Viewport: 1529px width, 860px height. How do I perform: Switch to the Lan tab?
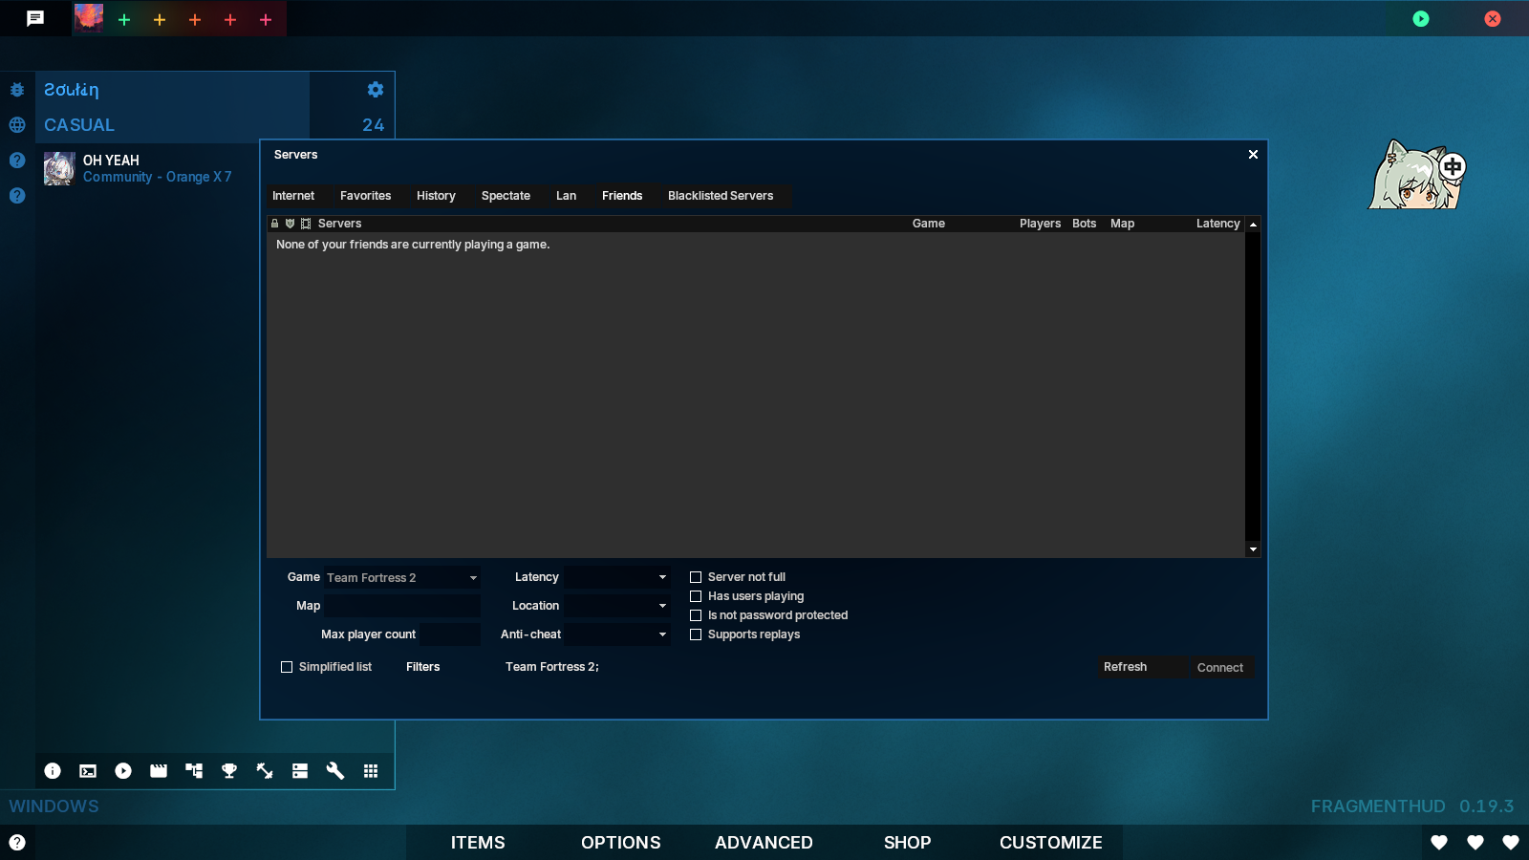[566, 196]
